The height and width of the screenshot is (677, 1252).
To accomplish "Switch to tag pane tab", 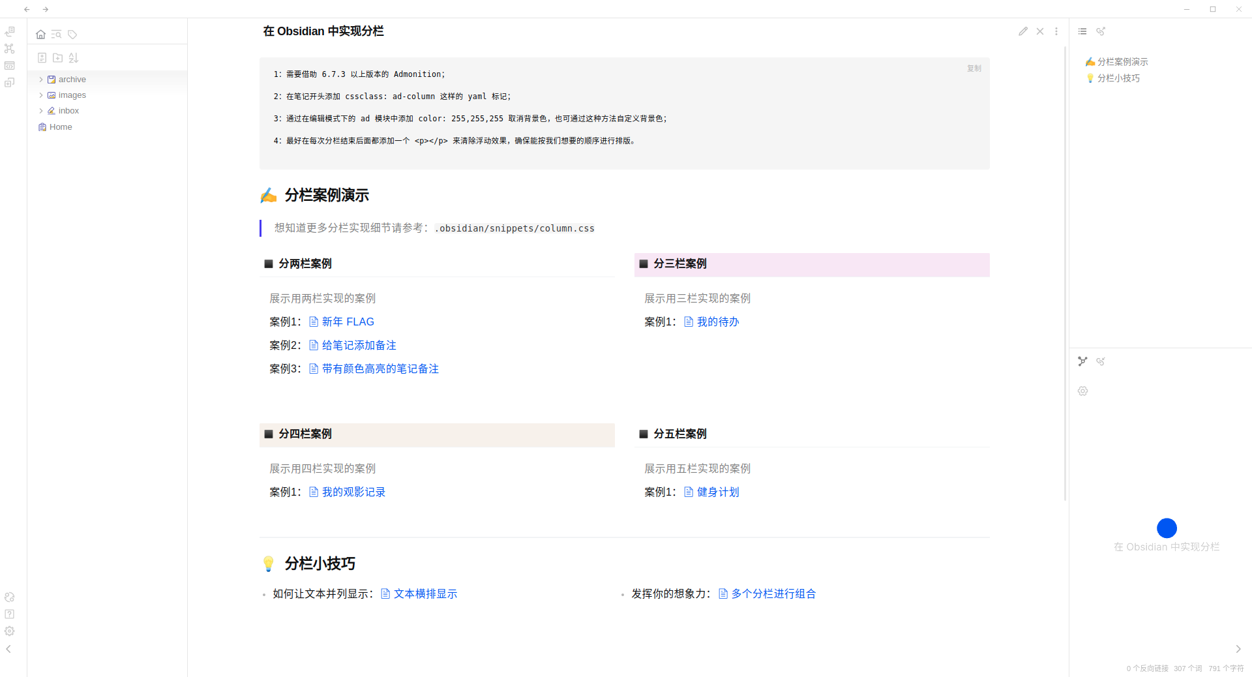I will [x=72, y=34].
